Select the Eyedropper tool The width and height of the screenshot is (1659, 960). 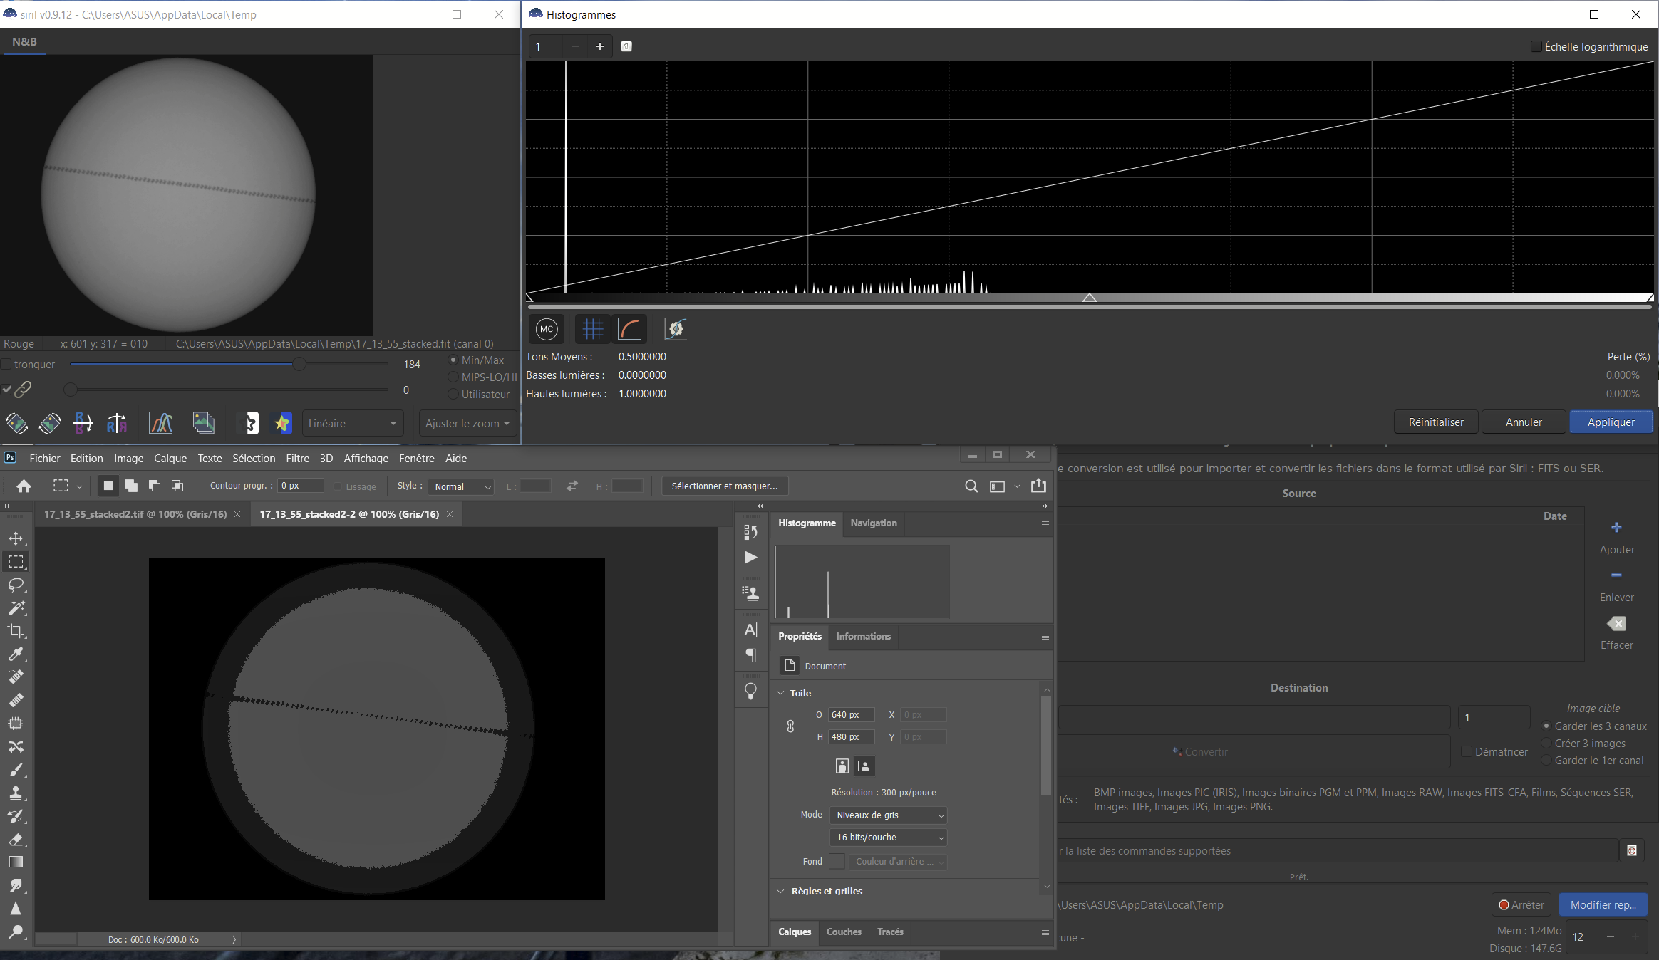pos(16,654)
